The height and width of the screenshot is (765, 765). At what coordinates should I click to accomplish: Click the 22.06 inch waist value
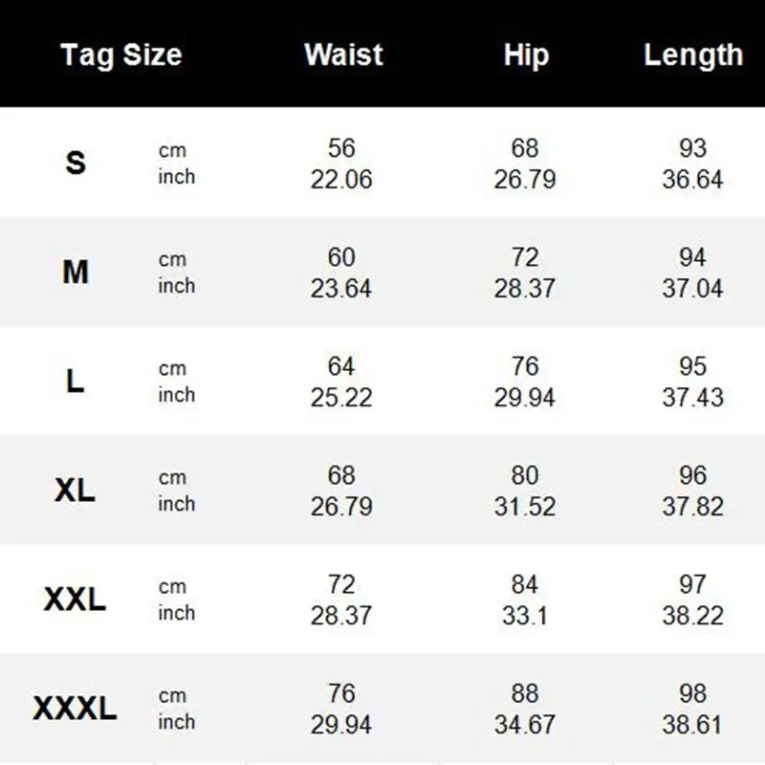341,180
